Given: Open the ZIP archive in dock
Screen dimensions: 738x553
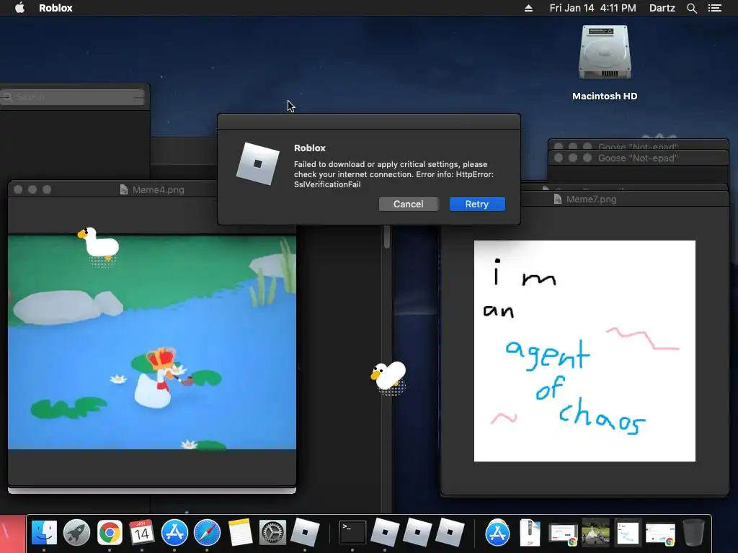Looking at the screenshot, I should [530, 533].
